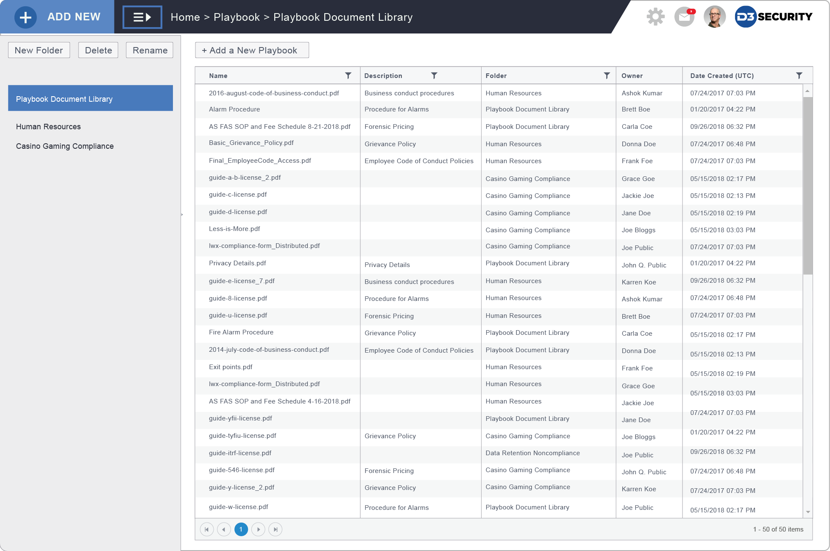Click the Data Retention Noncompliance folder cell

click(x=532, y=453)
